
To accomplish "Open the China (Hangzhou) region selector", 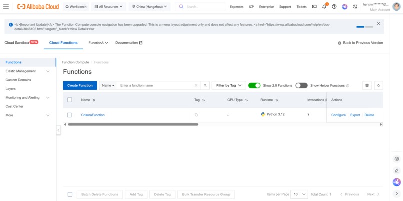I will 149,7.
